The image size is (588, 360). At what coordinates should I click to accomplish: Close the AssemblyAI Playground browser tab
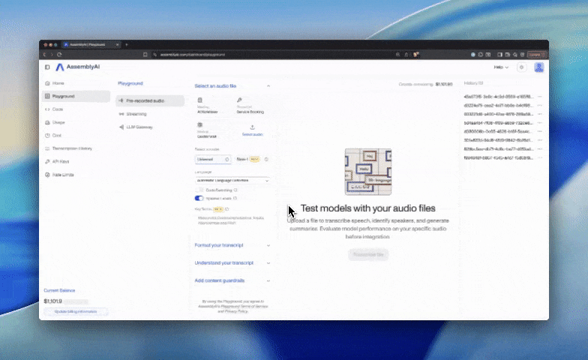click(117, 45)
